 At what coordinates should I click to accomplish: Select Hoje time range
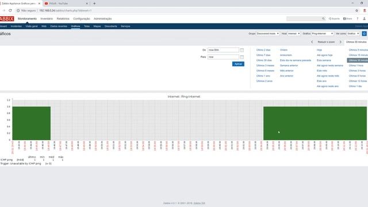(319, 50)
